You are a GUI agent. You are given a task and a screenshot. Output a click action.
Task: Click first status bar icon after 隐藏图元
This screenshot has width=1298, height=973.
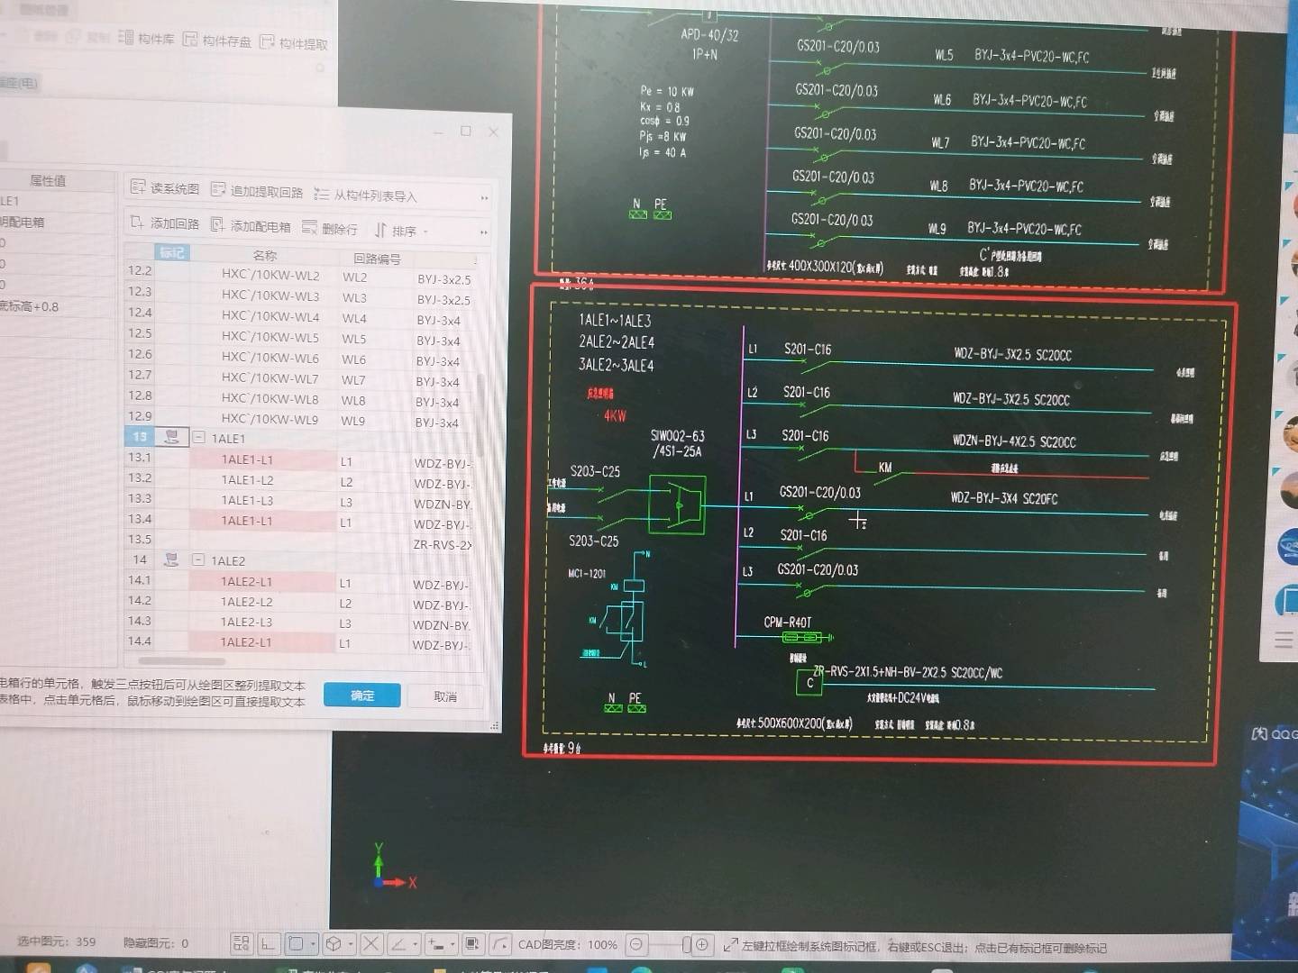point(241,943)
